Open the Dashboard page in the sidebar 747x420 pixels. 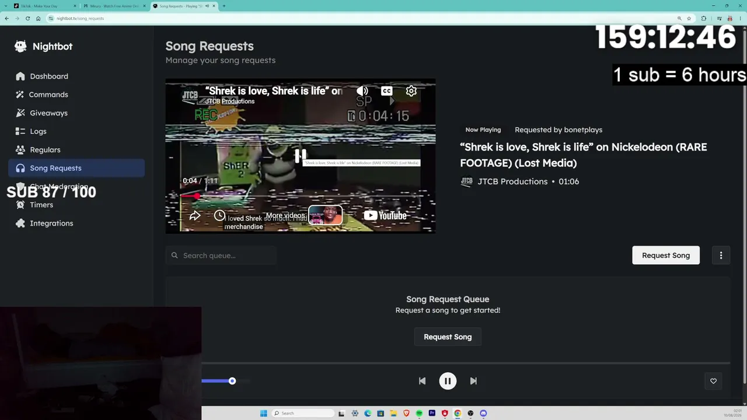click(x=76, y=76)
